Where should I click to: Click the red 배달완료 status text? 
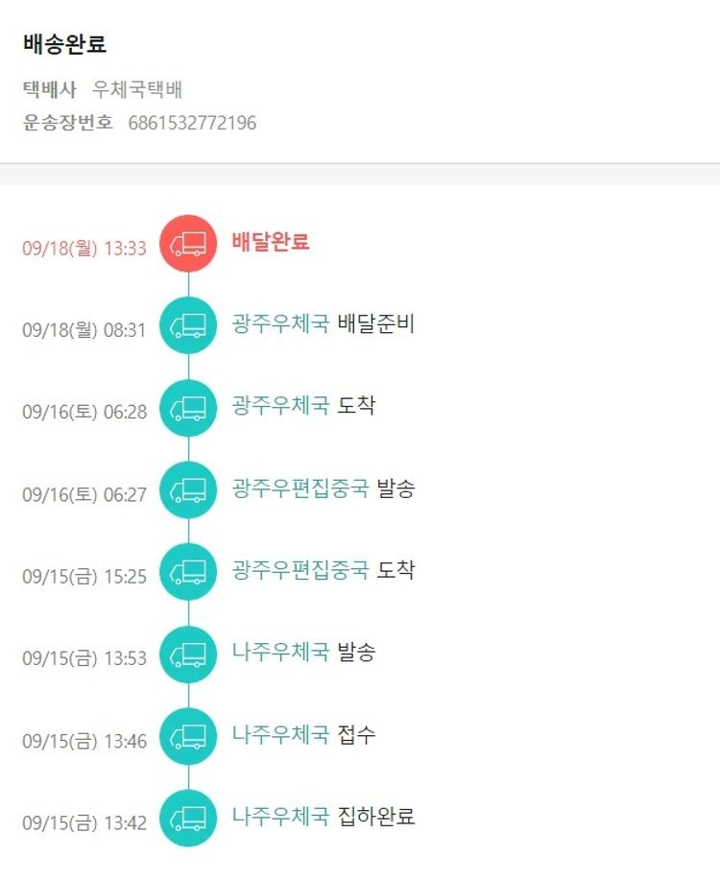coord(271,242)
